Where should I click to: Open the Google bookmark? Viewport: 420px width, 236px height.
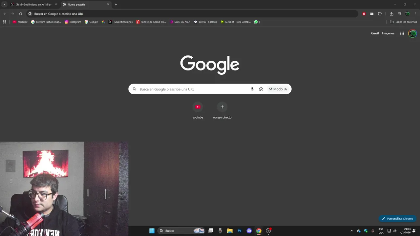tap(91, 22)
